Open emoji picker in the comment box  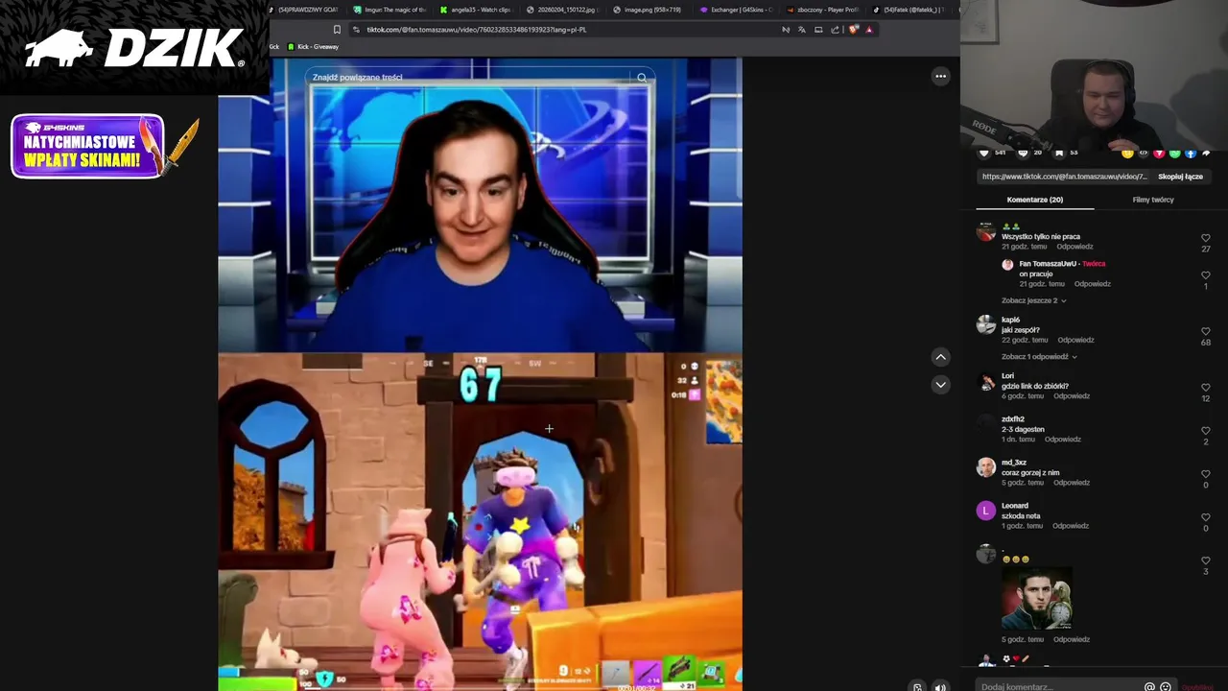1166,687
